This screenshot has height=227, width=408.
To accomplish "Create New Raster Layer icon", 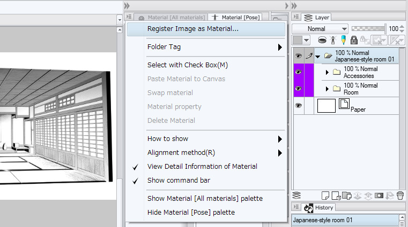I will coord(325,195).
